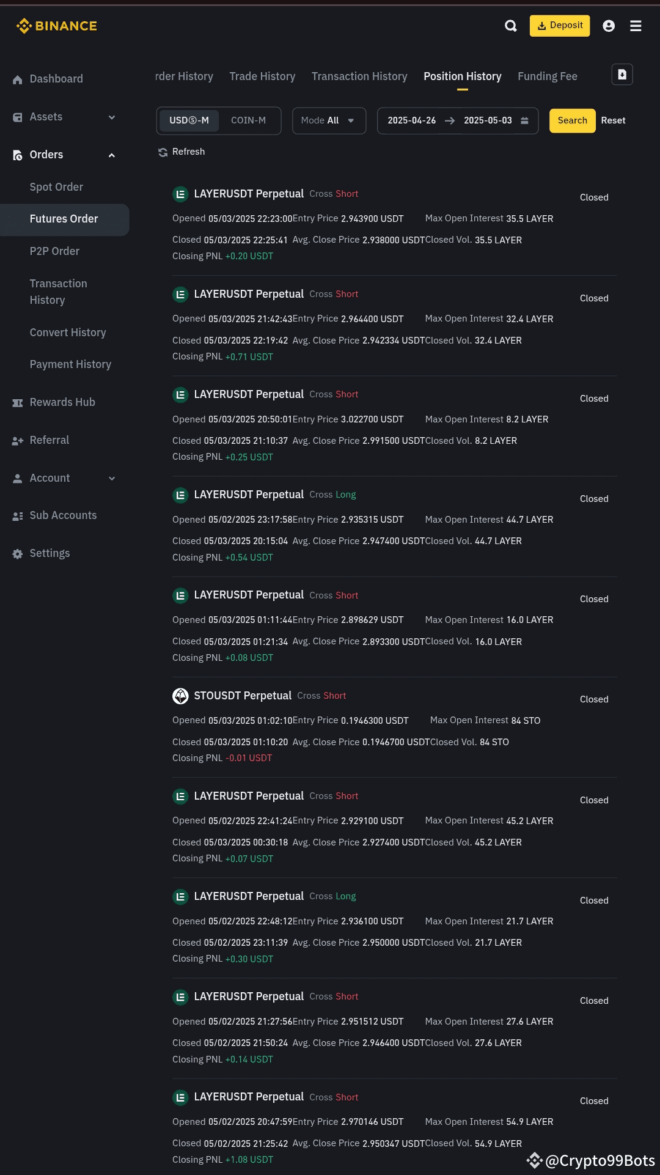Click the yellow Search button

(572, 120)
